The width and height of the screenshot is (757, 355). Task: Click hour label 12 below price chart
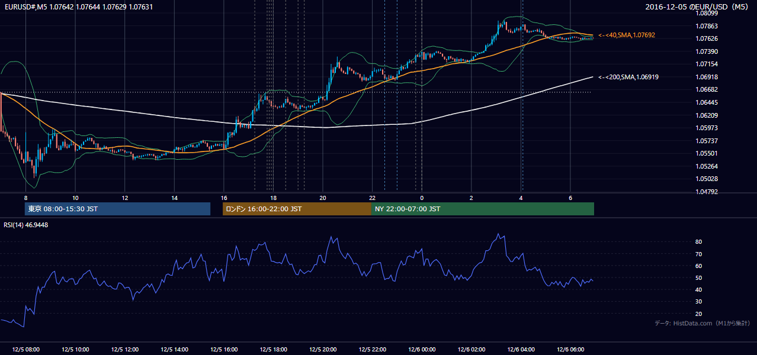[125, 198]
